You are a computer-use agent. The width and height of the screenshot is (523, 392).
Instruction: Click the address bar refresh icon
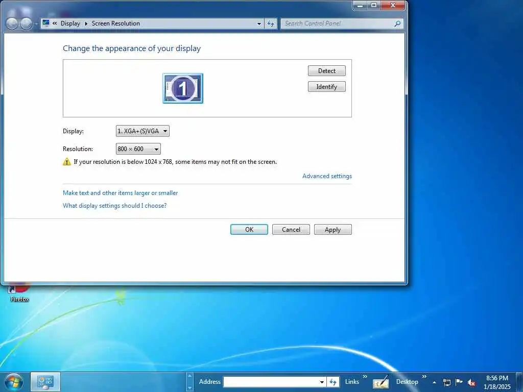tap(271, 23)
